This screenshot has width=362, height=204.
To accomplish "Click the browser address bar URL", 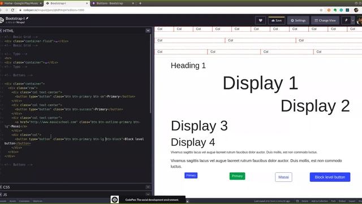I will 54,10.
